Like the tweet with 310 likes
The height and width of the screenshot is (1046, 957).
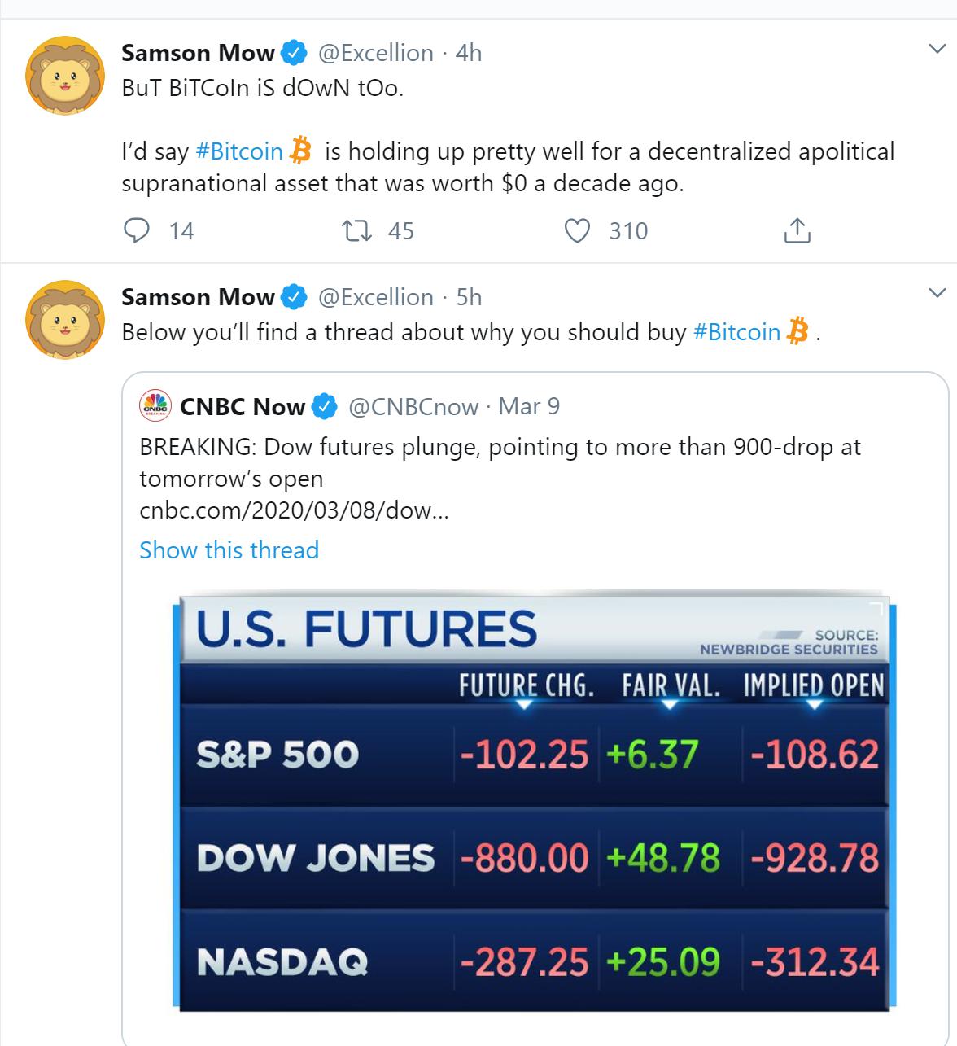click(x=577, y=231)
